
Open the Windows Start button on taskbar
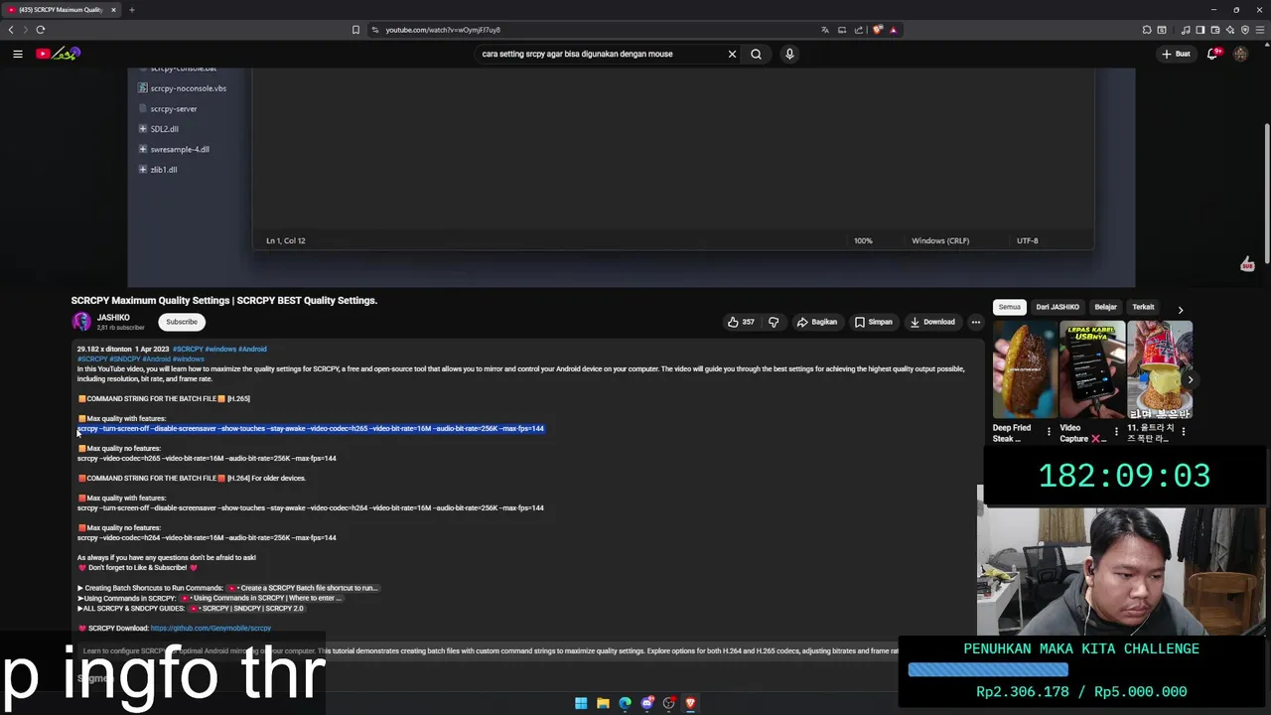[581, 703]
